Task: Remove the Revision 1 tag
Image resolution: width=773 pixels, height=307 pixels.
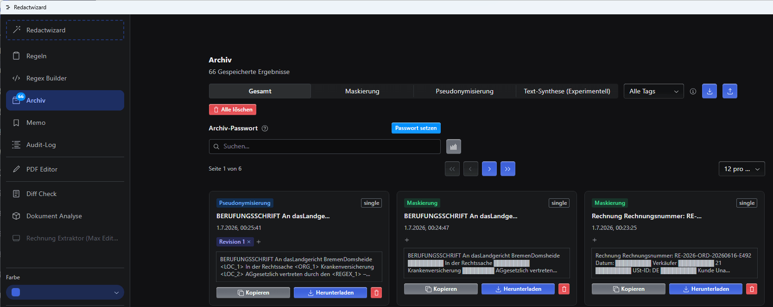Action: tap(249, 242)
